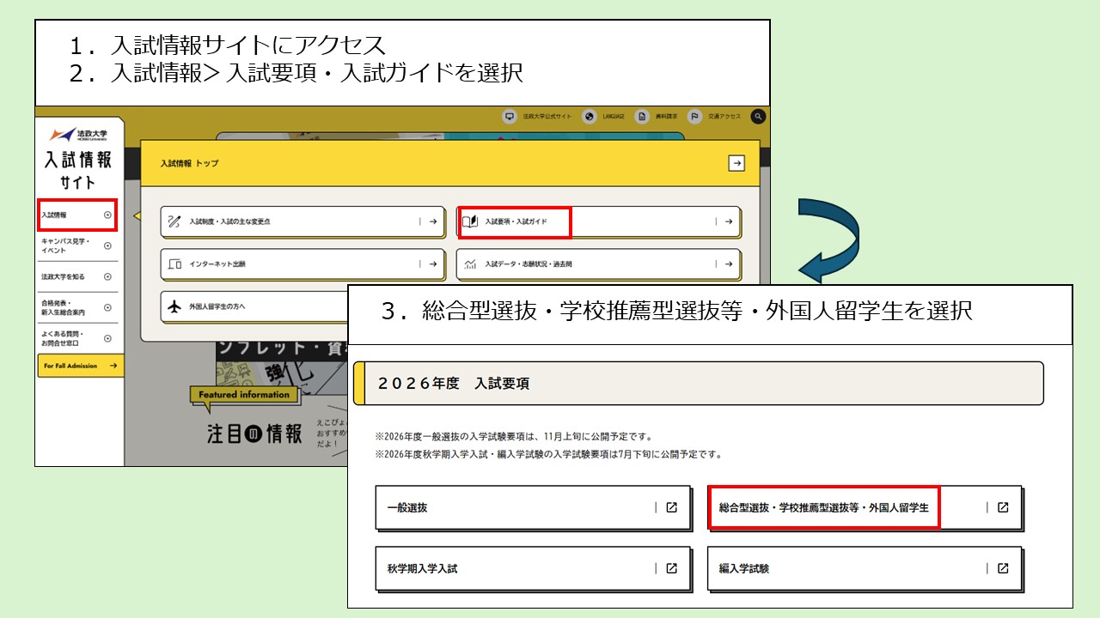The height and width of the screenshot is (618, 1100).
Task: Open インターネット出願 card
Action: tap(302, 264)
